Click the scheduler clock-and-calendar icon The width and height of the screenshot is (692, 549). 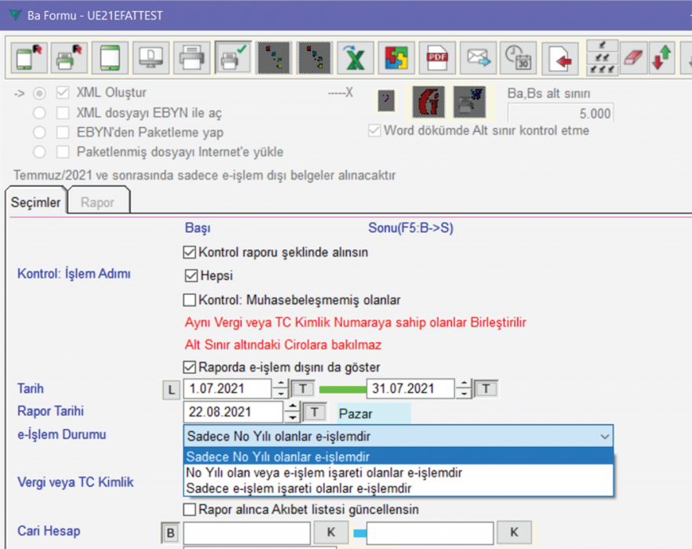[517, 58]
